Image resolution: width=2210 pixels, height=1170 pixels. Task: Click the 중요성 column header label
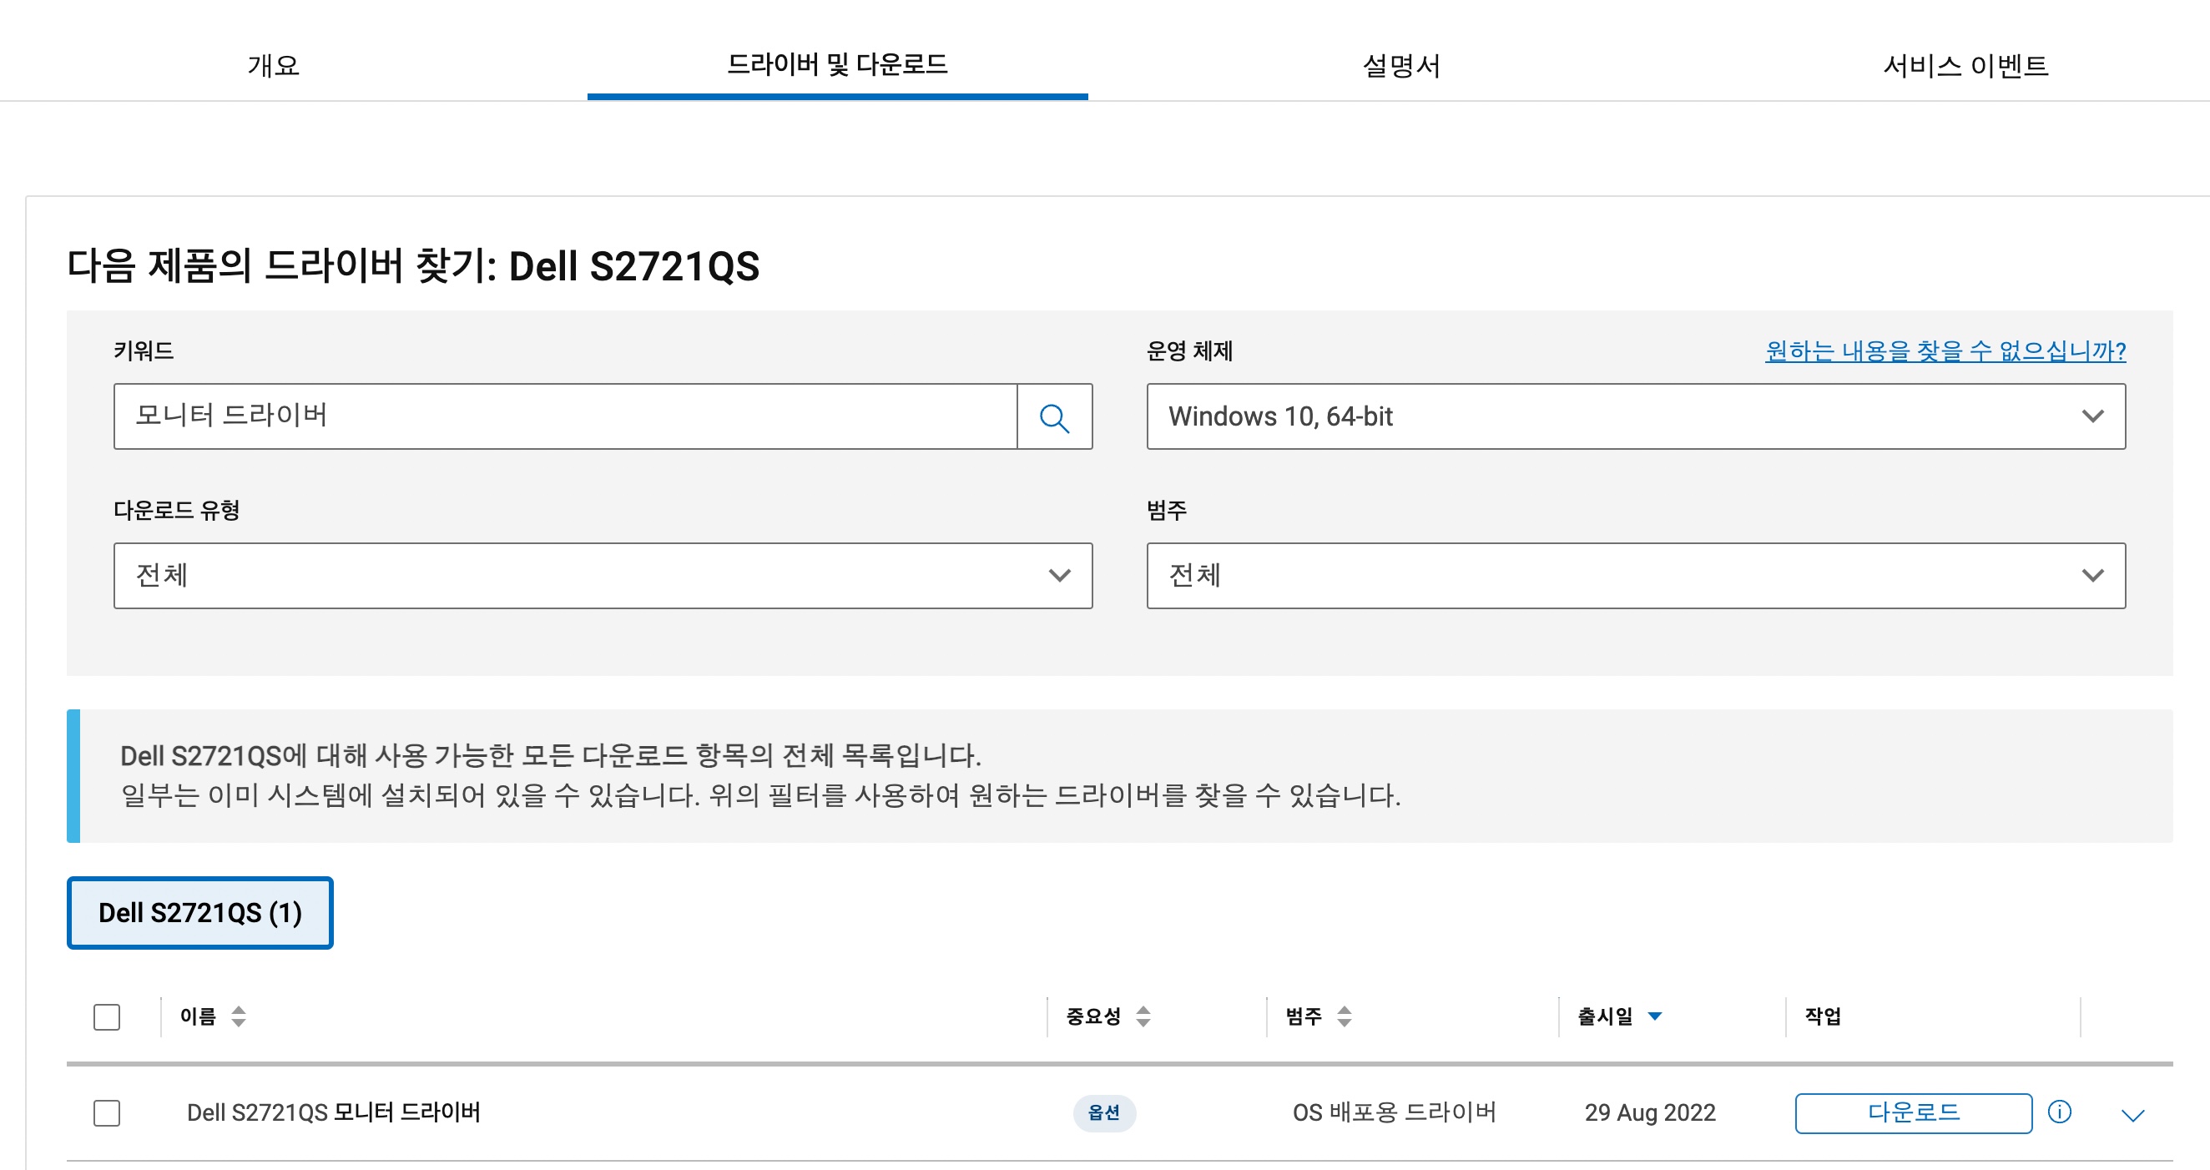point(1093,1016)
